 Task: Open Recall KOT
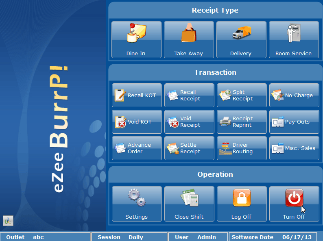tap(136, 96)
